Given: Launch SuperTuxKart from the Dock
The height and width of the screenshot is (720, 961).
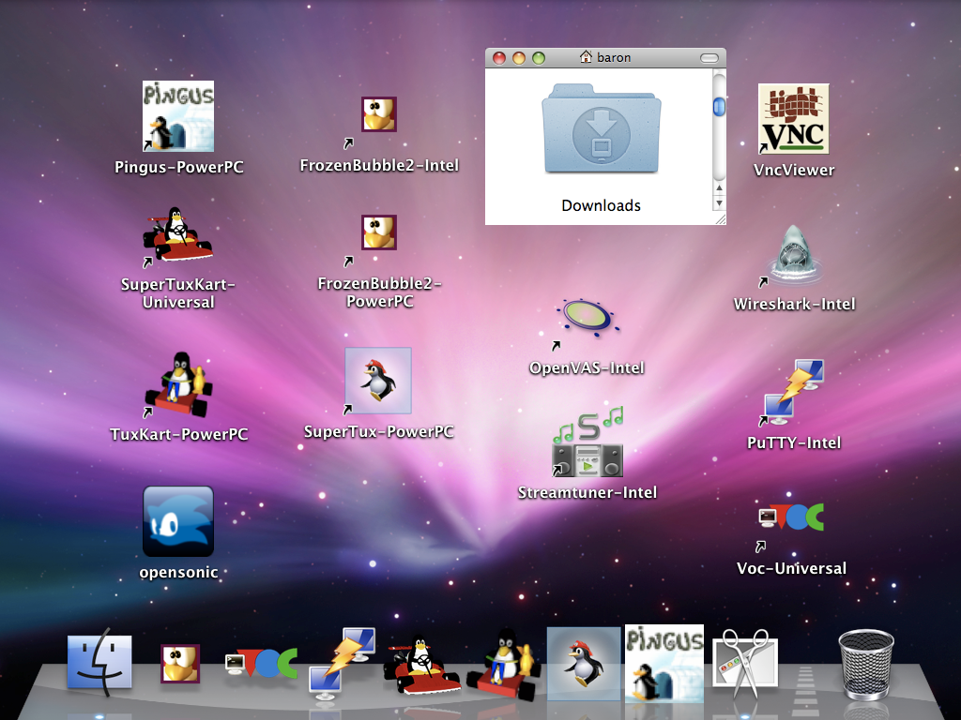Looking at the screenshot, I should tap(421, 665).
